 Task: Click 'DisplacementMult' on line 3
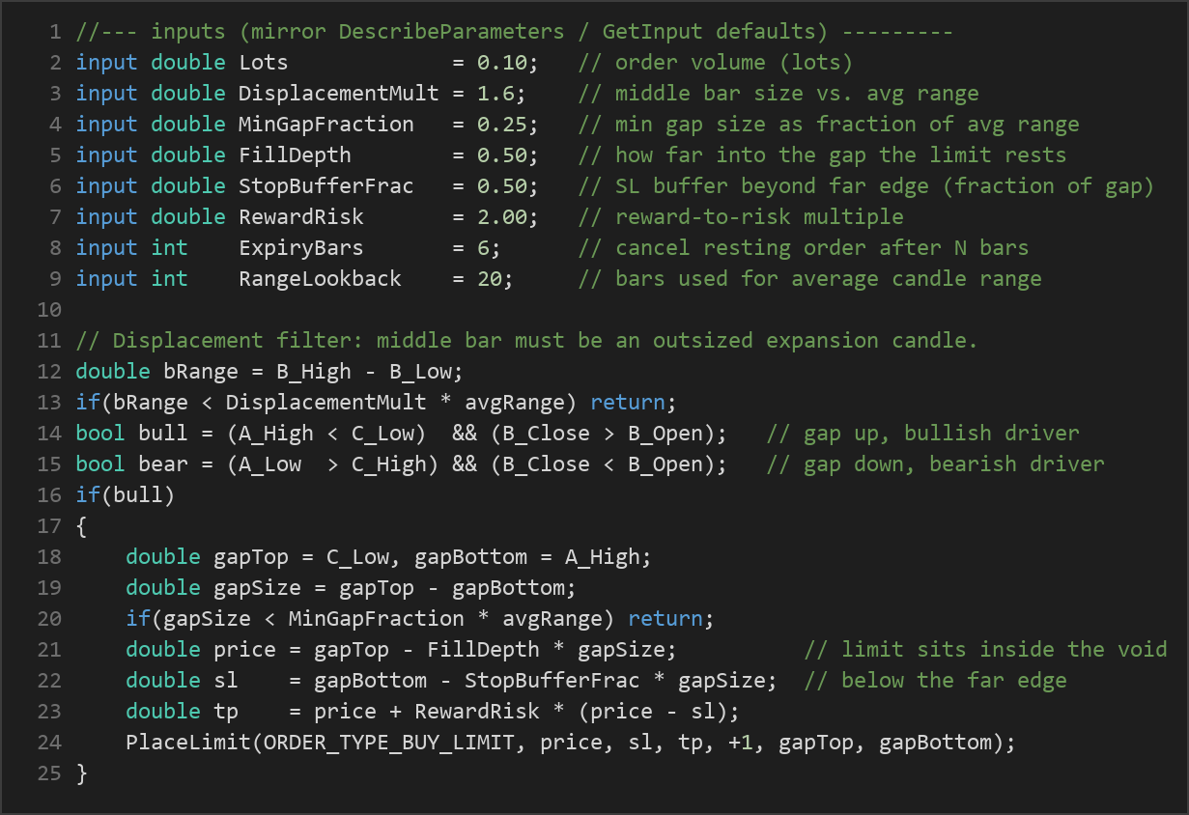pyautogui.click(x=339, y=94)
